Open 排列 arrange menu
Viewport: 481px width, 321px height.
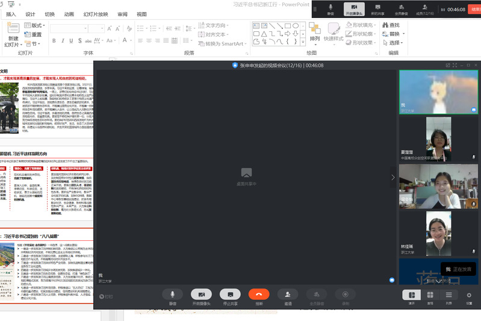[x=315, y=34]
